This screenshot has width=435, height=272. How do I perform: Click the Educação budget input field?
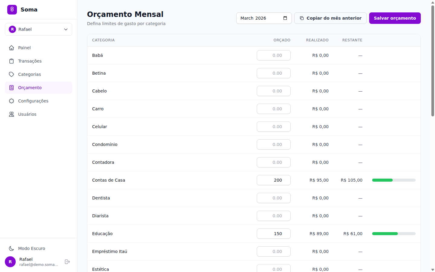(273, 234)
